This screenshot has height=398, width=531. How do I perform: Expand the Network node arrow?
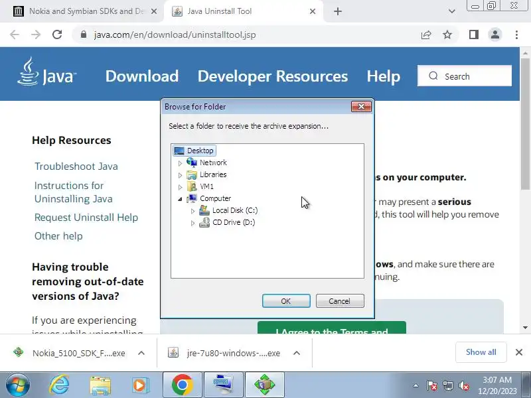click(x=180, y=163)
